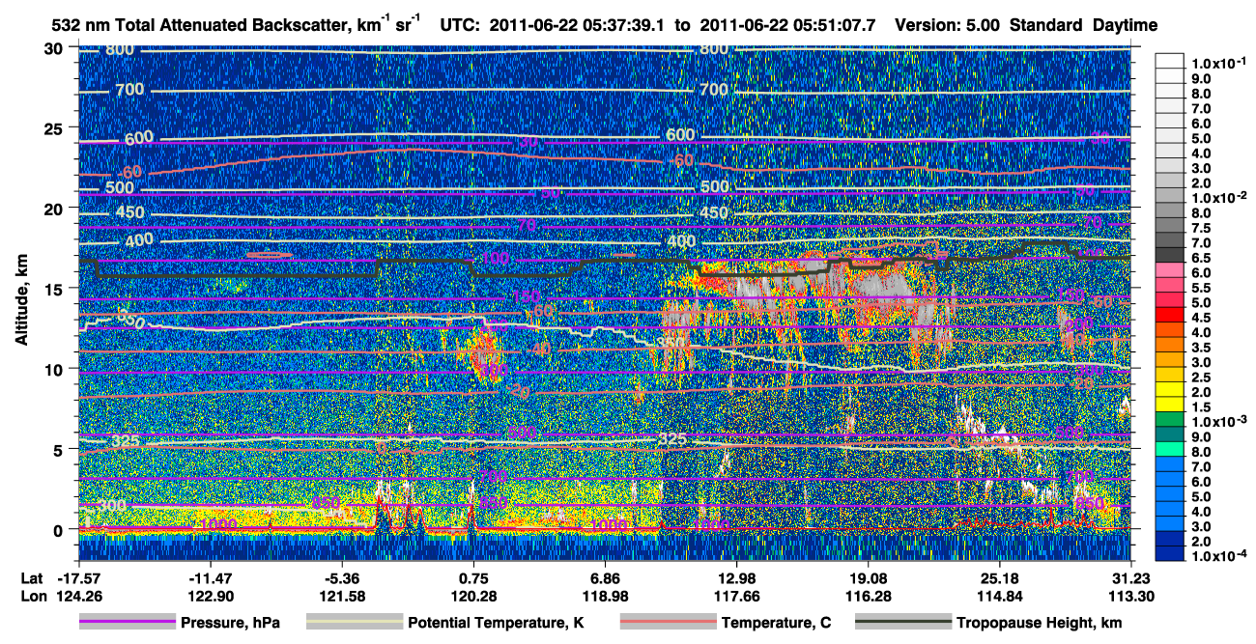Click the colorbar label '4.5'
This screenshot has height=644, width=1256.
click(1201, 318)
